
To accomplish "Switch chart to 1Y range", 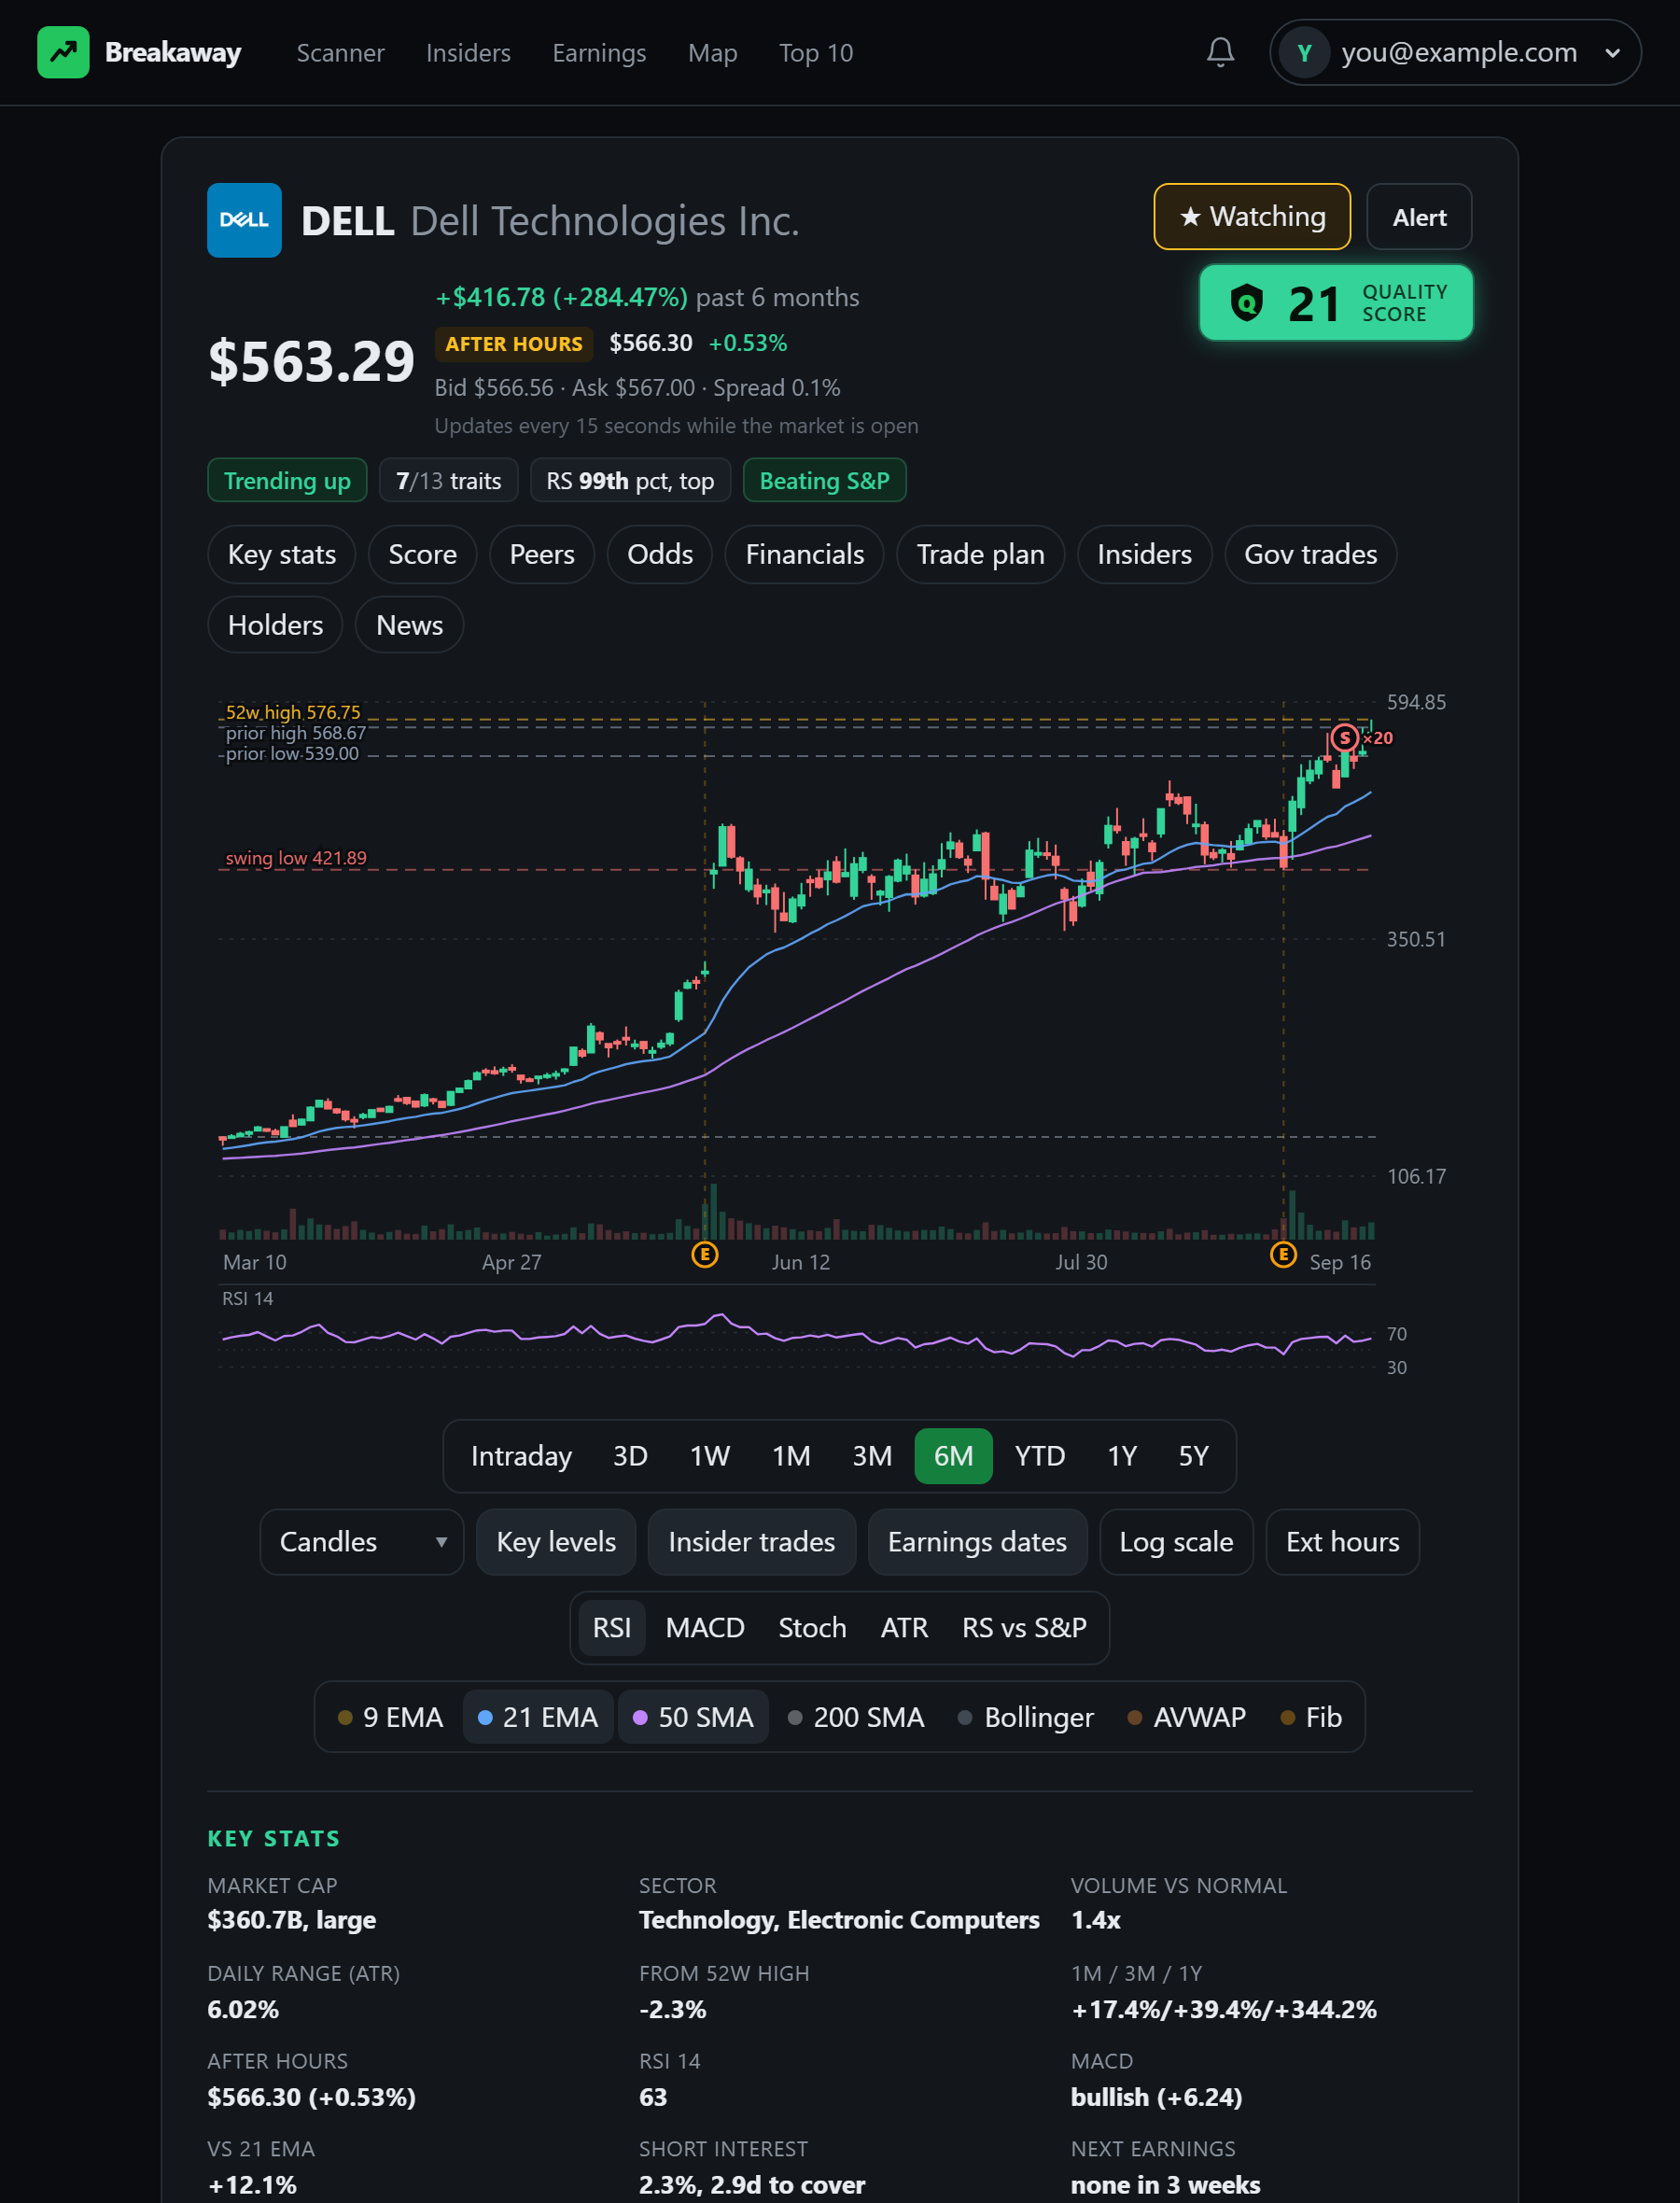I will point(1122,1455).
